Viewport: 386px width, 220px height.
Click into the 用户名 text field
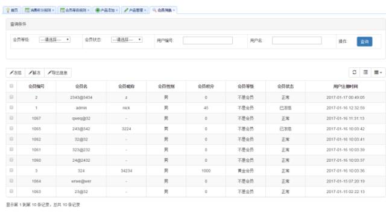coord(297,40)
